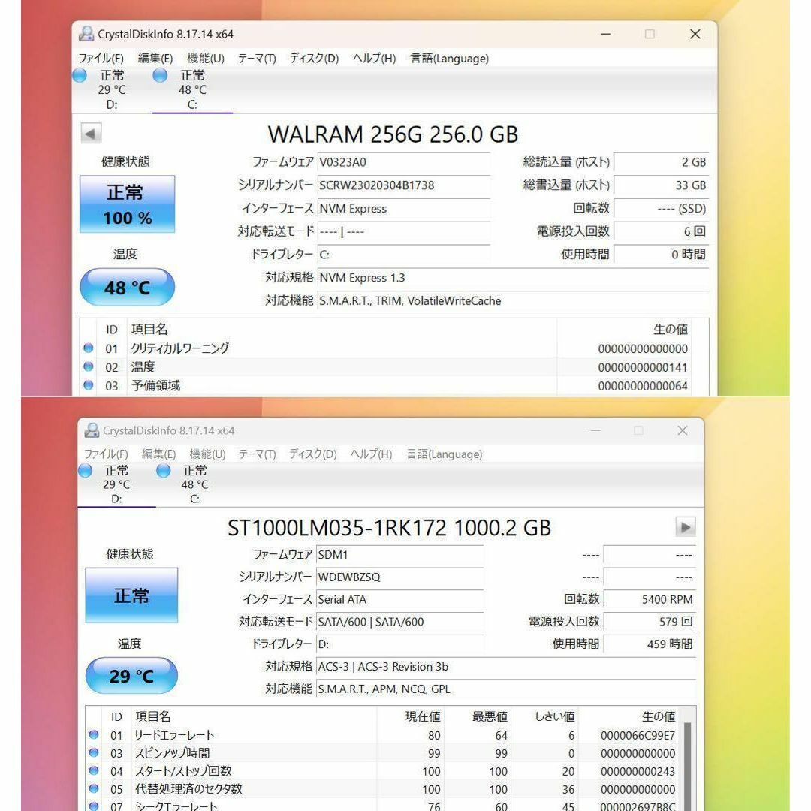
Task: Open ヘルプ(H) menu in bottom ST1000LM035 window
Action: (372, 454)
